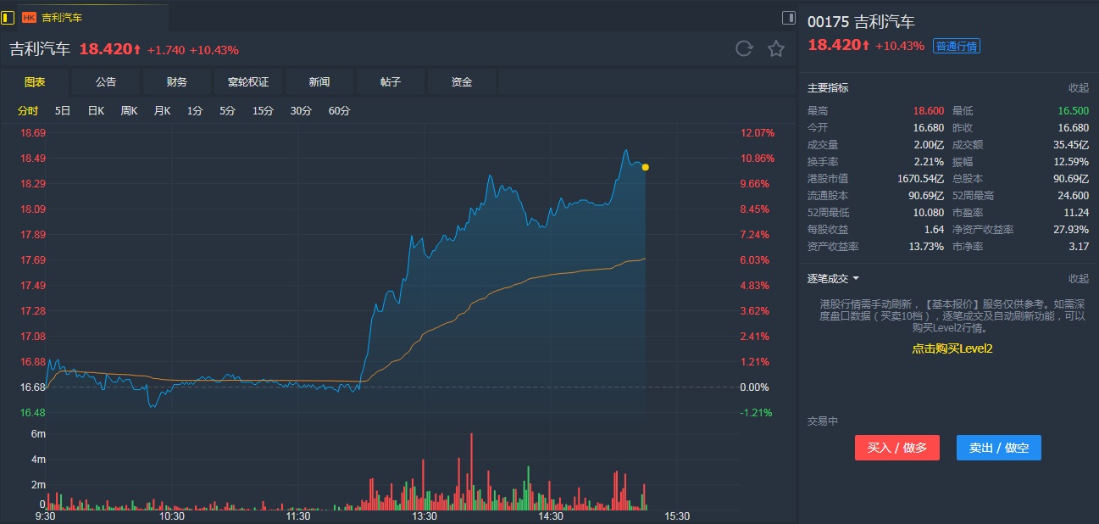Image resolution: width=1099 pixels, height=524 pixels.
Task: Add 吉利汽车 to favorites with star
Action: (776, 49)
